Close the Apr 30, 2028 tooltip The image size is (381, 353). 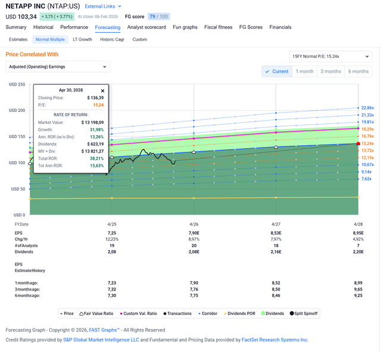coord(102,91)
